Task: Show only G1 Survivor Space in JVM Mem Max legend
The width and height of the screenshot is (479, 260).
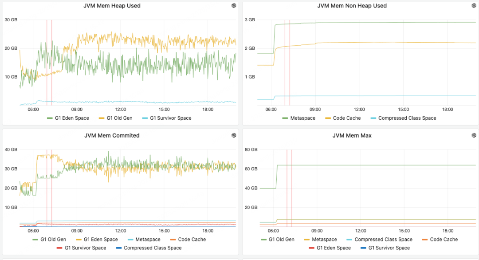Action: point(389,248)
